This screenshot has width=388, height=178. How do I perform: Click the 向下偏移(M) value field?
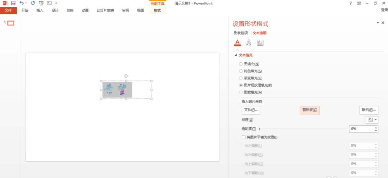(x=362, y=173)
